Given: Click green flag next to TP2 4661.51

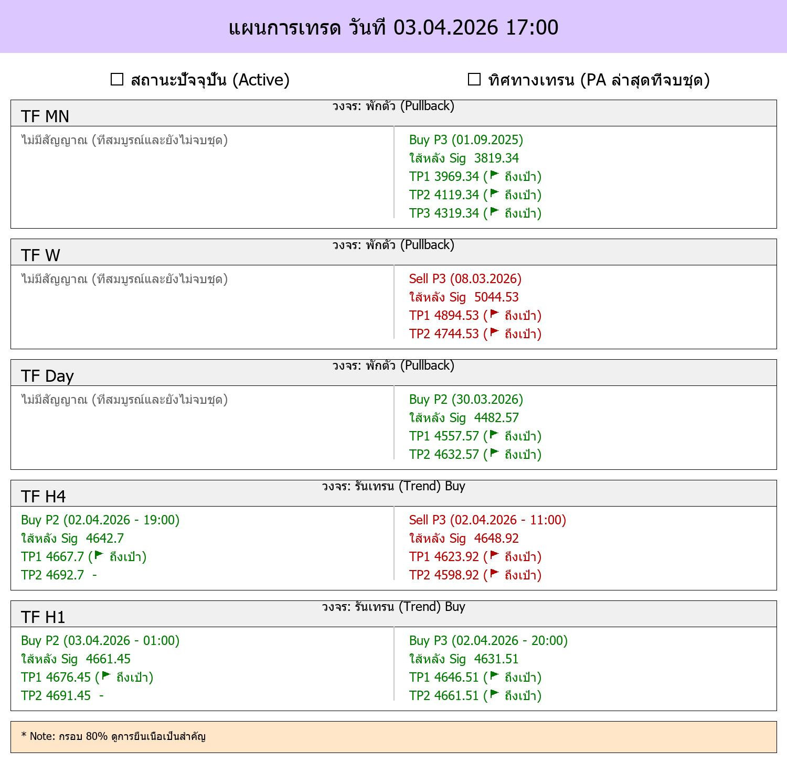Looking at the screenshot, I should [494, 694].
